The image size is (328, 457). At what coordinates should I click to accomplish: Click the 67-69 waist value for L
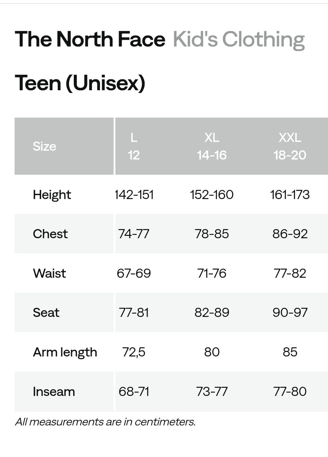coord(134,273)
